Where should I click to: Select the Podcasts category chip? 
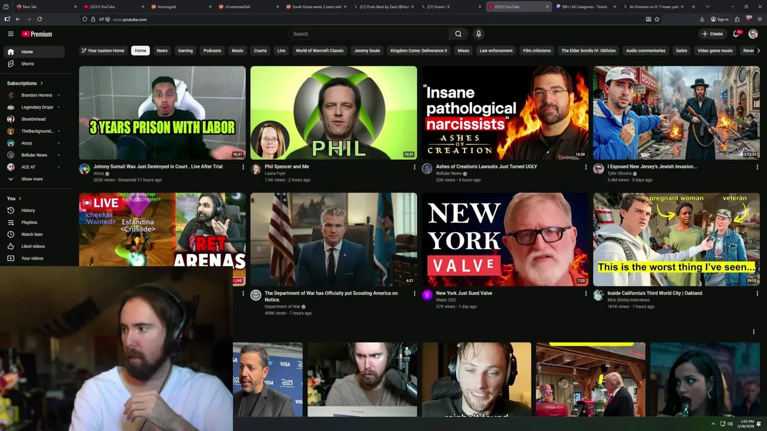(x=212, y=50)
